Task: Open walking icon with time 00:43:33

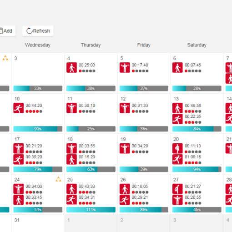Action: tap(71, 189)
